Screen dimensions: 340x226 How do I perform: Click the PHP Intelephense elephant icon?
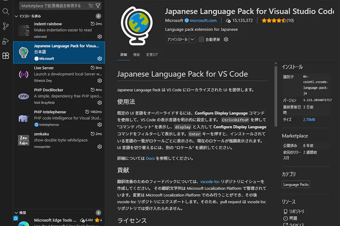coord(24,119)
